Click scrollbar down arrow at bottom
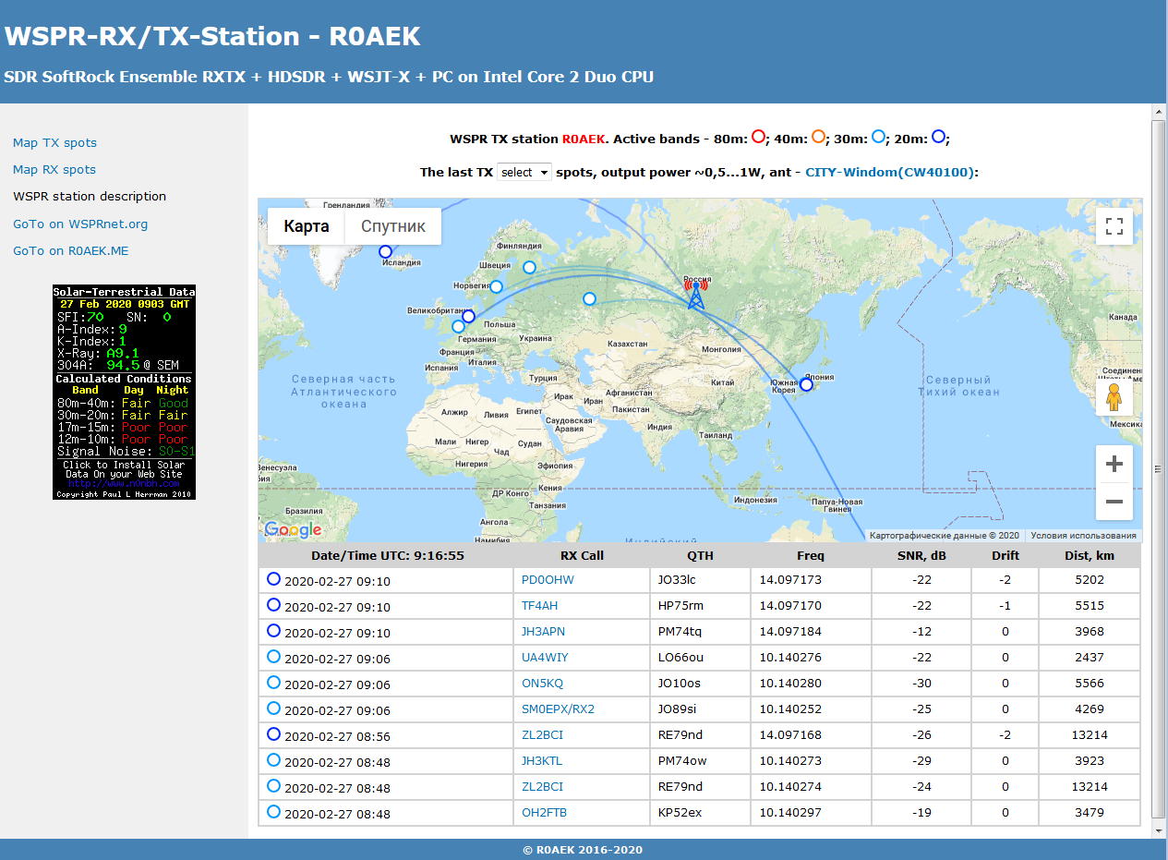This screenshot has width=1168, height=860. tap(1159, 830)
